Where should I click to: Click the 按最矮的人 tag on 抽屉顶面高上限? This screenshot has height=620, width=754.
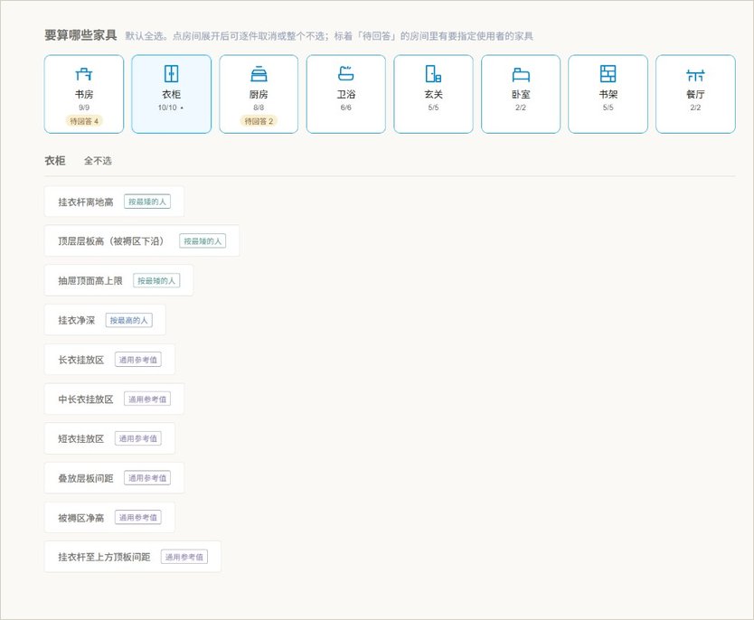(x=156, y=281)
